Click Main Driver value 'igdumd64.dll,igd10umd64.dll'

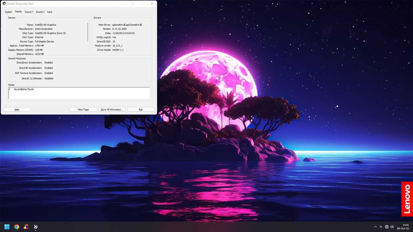127,25
